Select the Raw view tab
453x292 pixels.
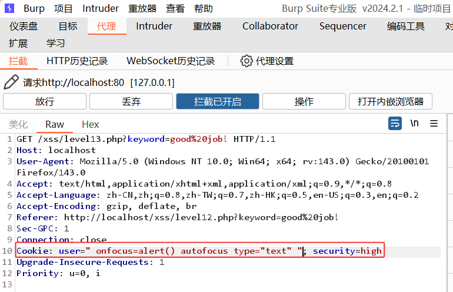55,124
